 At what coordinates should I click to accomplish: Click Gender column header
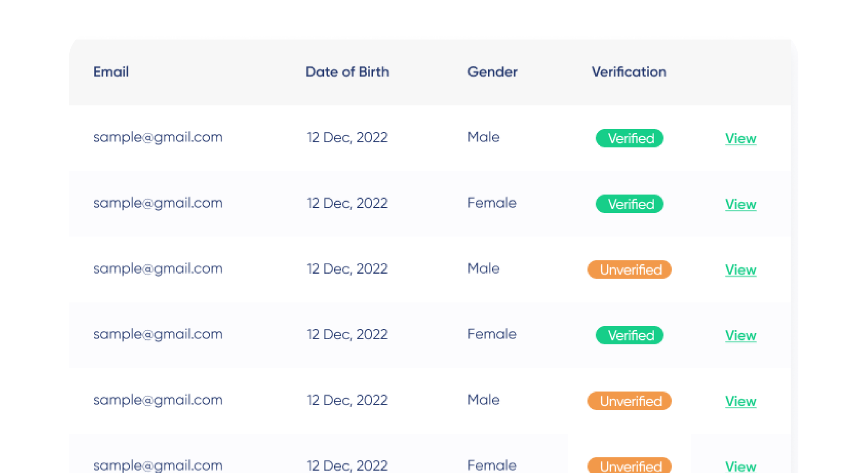point(492,72)
